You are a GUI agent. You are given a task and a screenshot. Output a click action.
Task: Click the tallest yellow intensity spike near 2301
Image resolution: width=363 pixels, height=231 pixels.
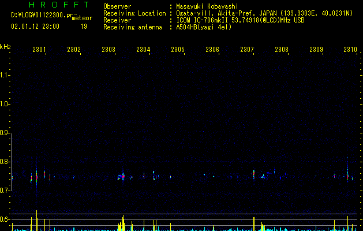click(36, 221)
